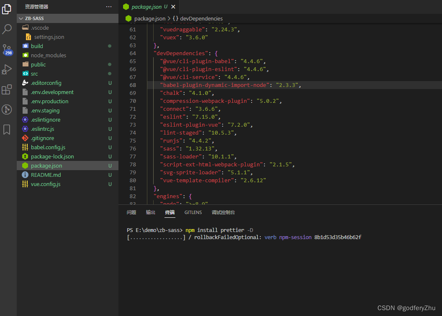Image resolution: width=442 pixels, height=316 pixels.
Task: Open the Explorer view in activity bar
Action: pyautogui.click(x=7, y=9)
